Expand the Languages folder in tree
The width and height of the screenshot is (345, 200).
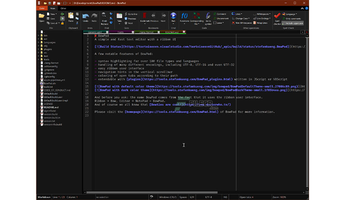point(38,42)
